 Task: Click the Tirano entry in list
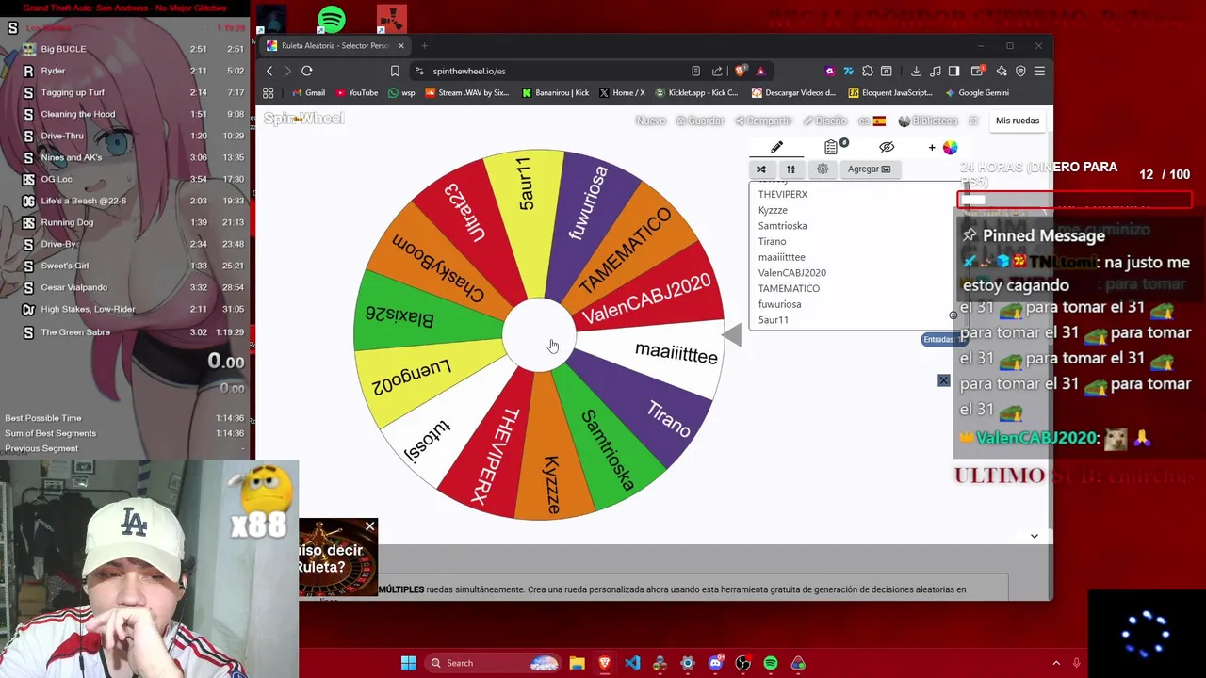tap(772, 241)
